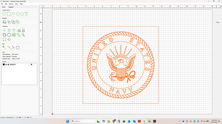Open Adobe Acrobat from the taskbar
222x124 pixels.
139,121
